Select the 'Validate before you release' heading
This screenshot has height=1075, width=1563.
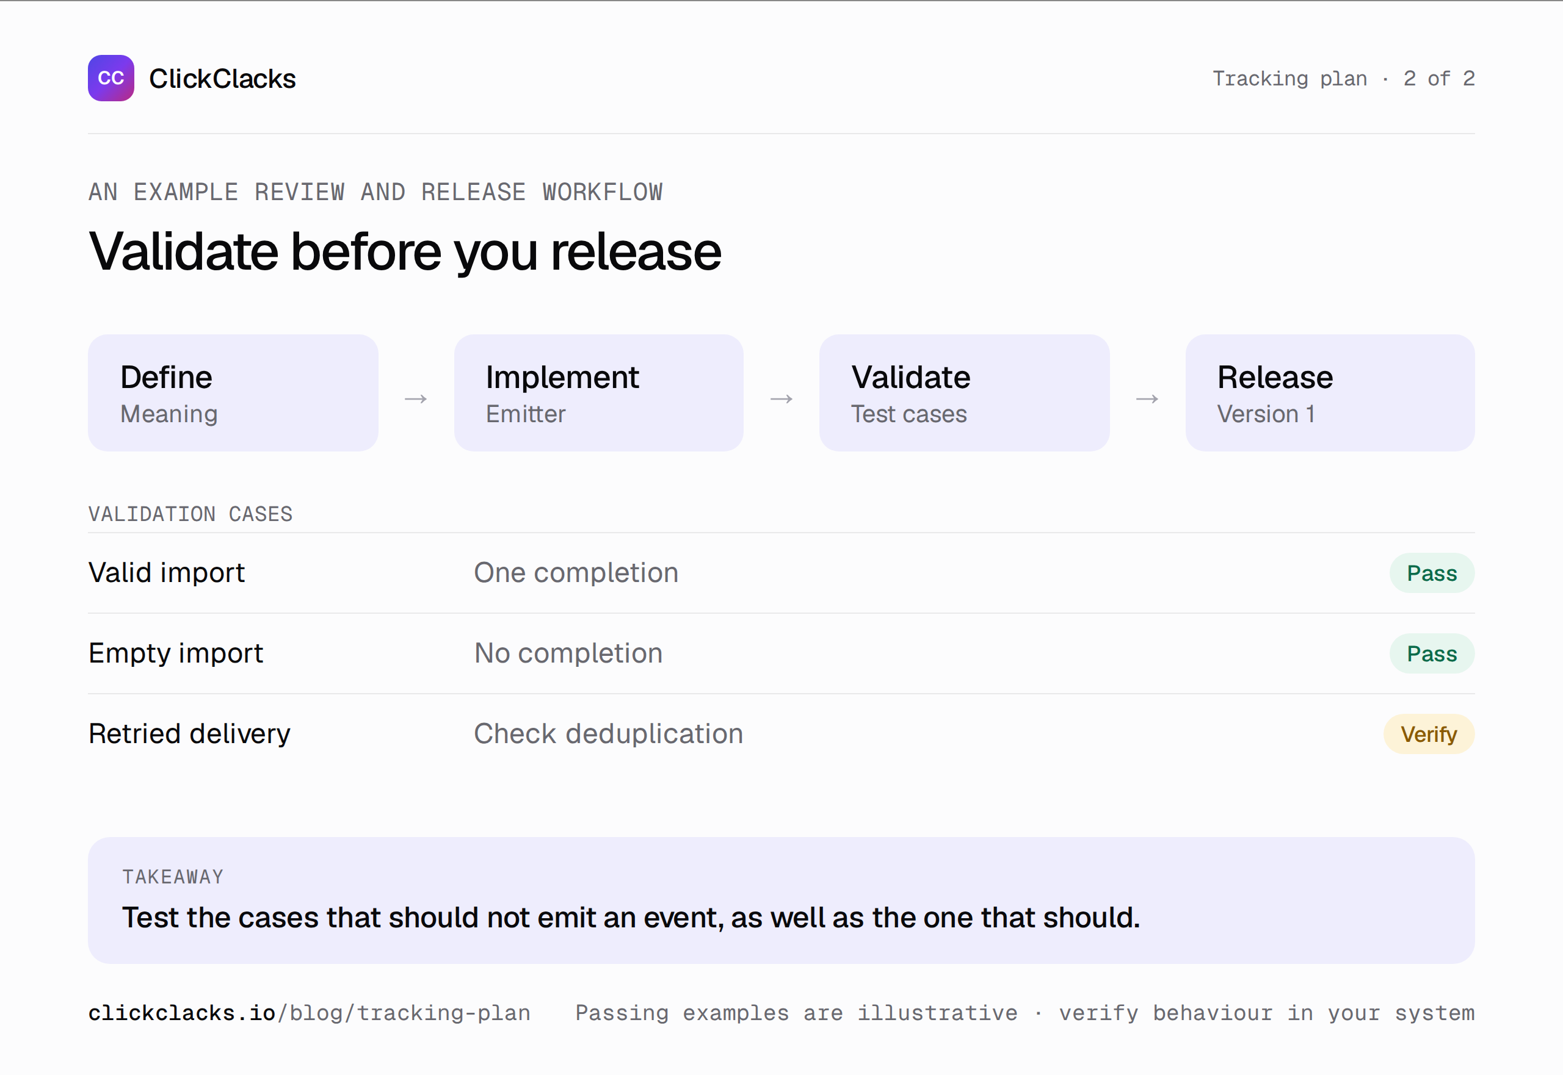click(405, 251)
